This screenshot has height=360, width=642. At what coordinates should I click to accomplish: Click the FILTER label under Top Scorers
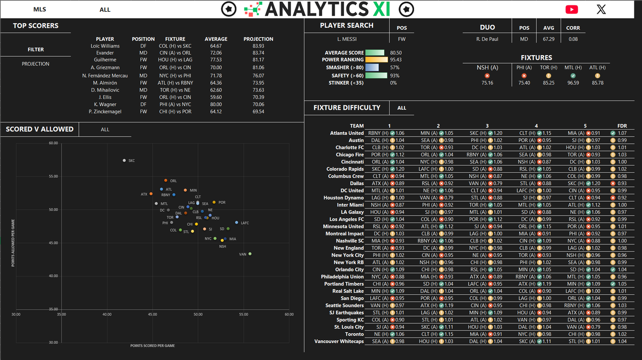[36, 50]
